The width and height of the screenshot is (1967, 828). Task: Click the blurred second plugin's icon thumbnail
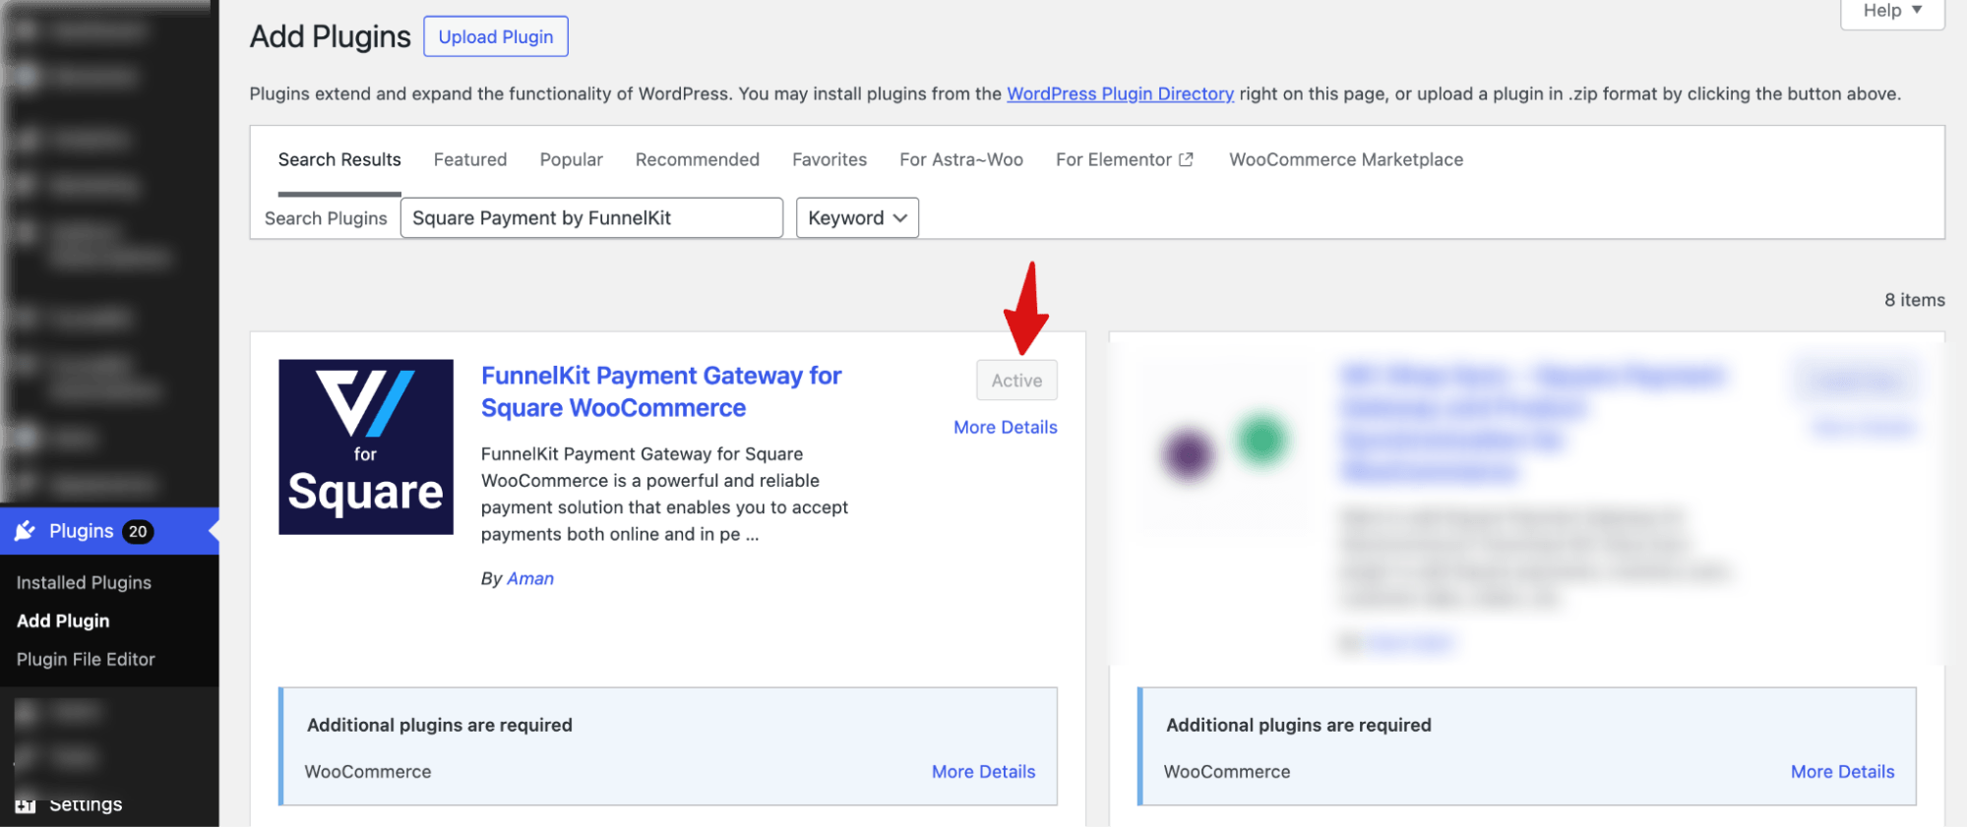click(1225, 447)
